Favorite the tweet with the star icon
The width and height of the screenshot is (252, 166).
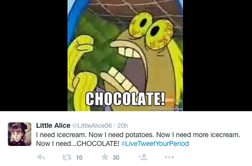point(105,157)
